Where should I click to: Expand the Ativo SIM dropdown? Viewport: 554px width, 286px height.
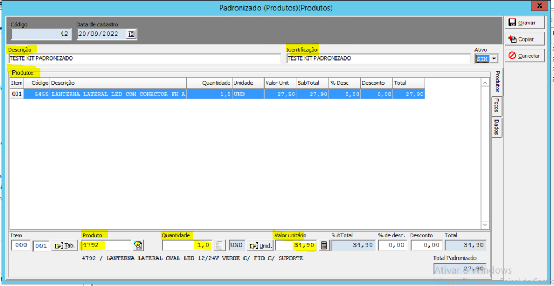click(x=494, y=58)
